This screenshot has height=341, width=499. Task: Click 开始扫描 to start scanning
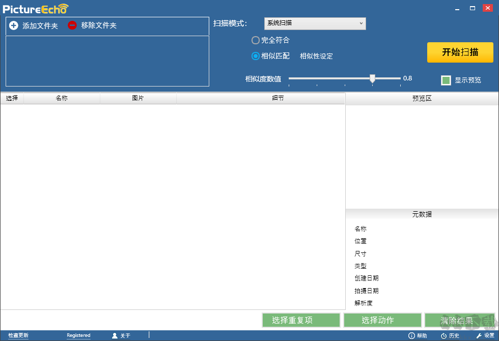460,52
